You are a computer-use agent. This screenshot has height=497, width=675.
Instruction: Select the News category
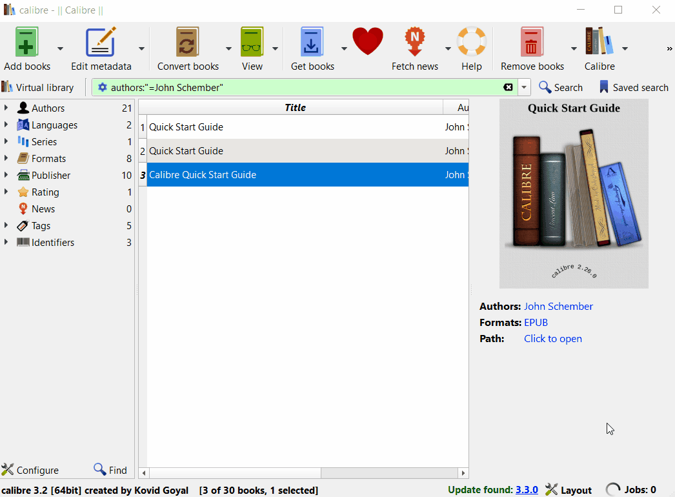click(x=43, y=209)
